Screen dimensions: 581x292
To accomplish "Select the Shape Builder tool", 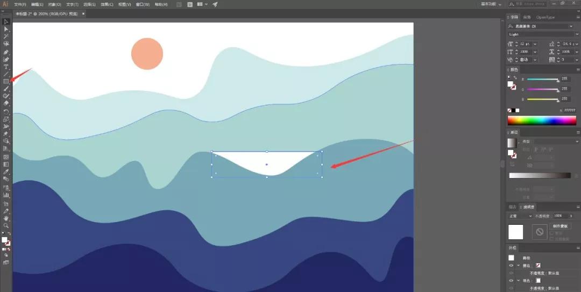I will (x=6, y=141).
